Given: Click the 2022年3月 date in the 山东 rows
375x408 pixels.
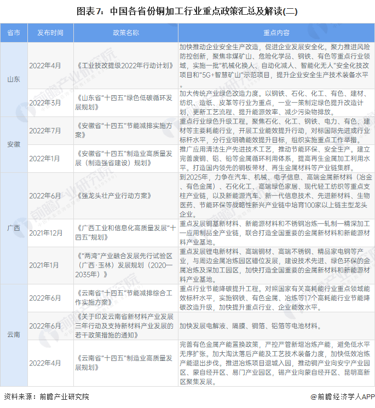Looking at the screenshot, I should click(45, 103).
